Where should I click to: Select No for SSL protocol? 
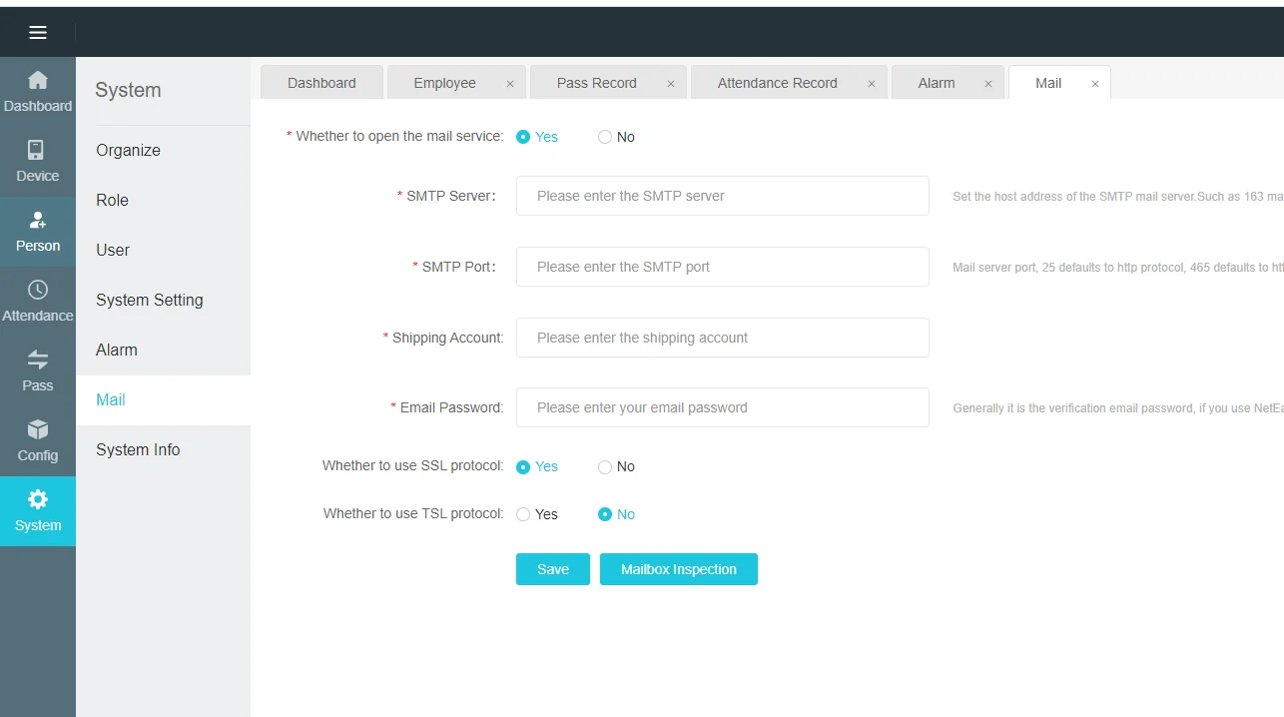tap(605, 467)
